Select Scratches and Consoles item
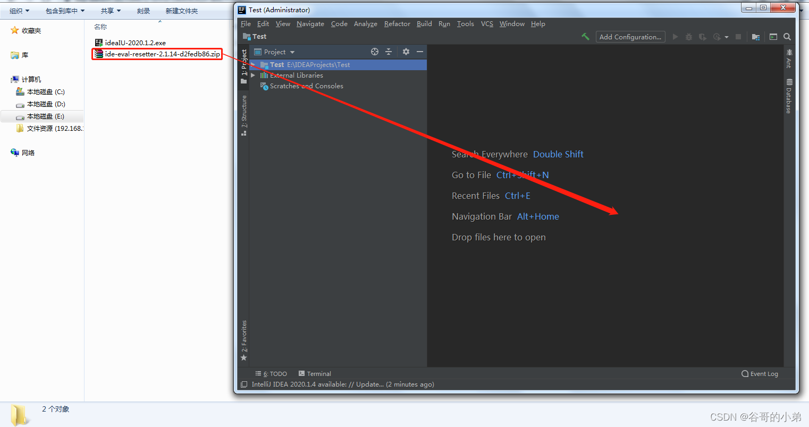The height and width of the screenshot is (427, 809). [x=306, y=86]
